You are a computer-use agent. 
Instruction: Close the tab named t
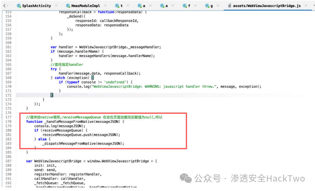pyautogui.click(x=128, y=6)
